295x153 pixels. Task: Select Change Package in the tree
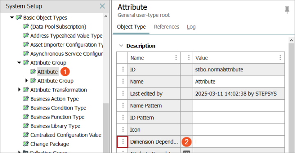[x=50, y=144]
